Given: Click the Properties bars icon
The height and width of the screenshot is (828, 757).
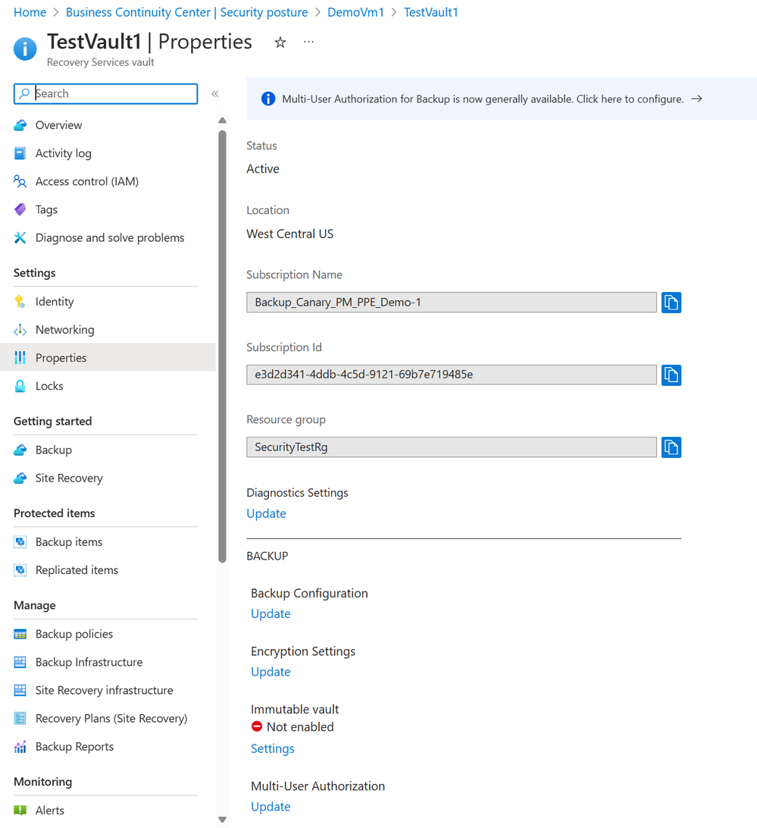Looking at the screenshot, I should point(20,357).
